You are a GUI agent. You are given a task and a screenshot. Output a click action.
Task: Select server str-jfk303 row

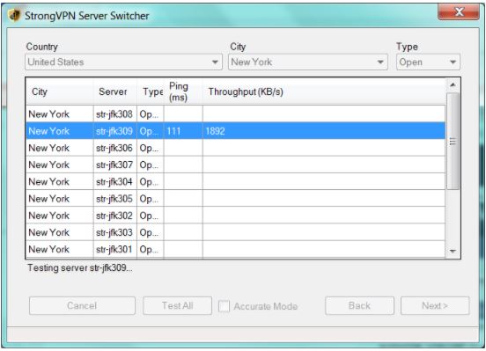tap(236, 232)
